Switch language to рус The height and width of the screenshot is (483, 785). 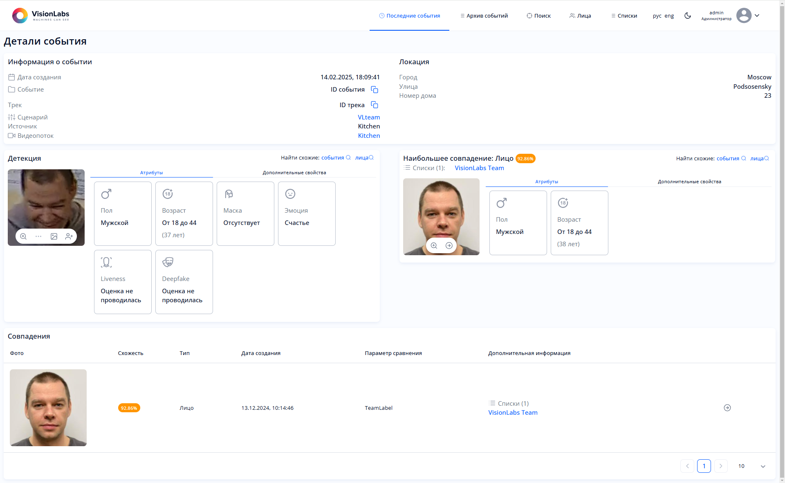[x=657, y=16]
